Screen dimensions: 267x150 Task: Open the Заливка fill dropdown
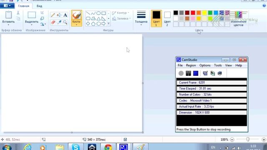121,18
